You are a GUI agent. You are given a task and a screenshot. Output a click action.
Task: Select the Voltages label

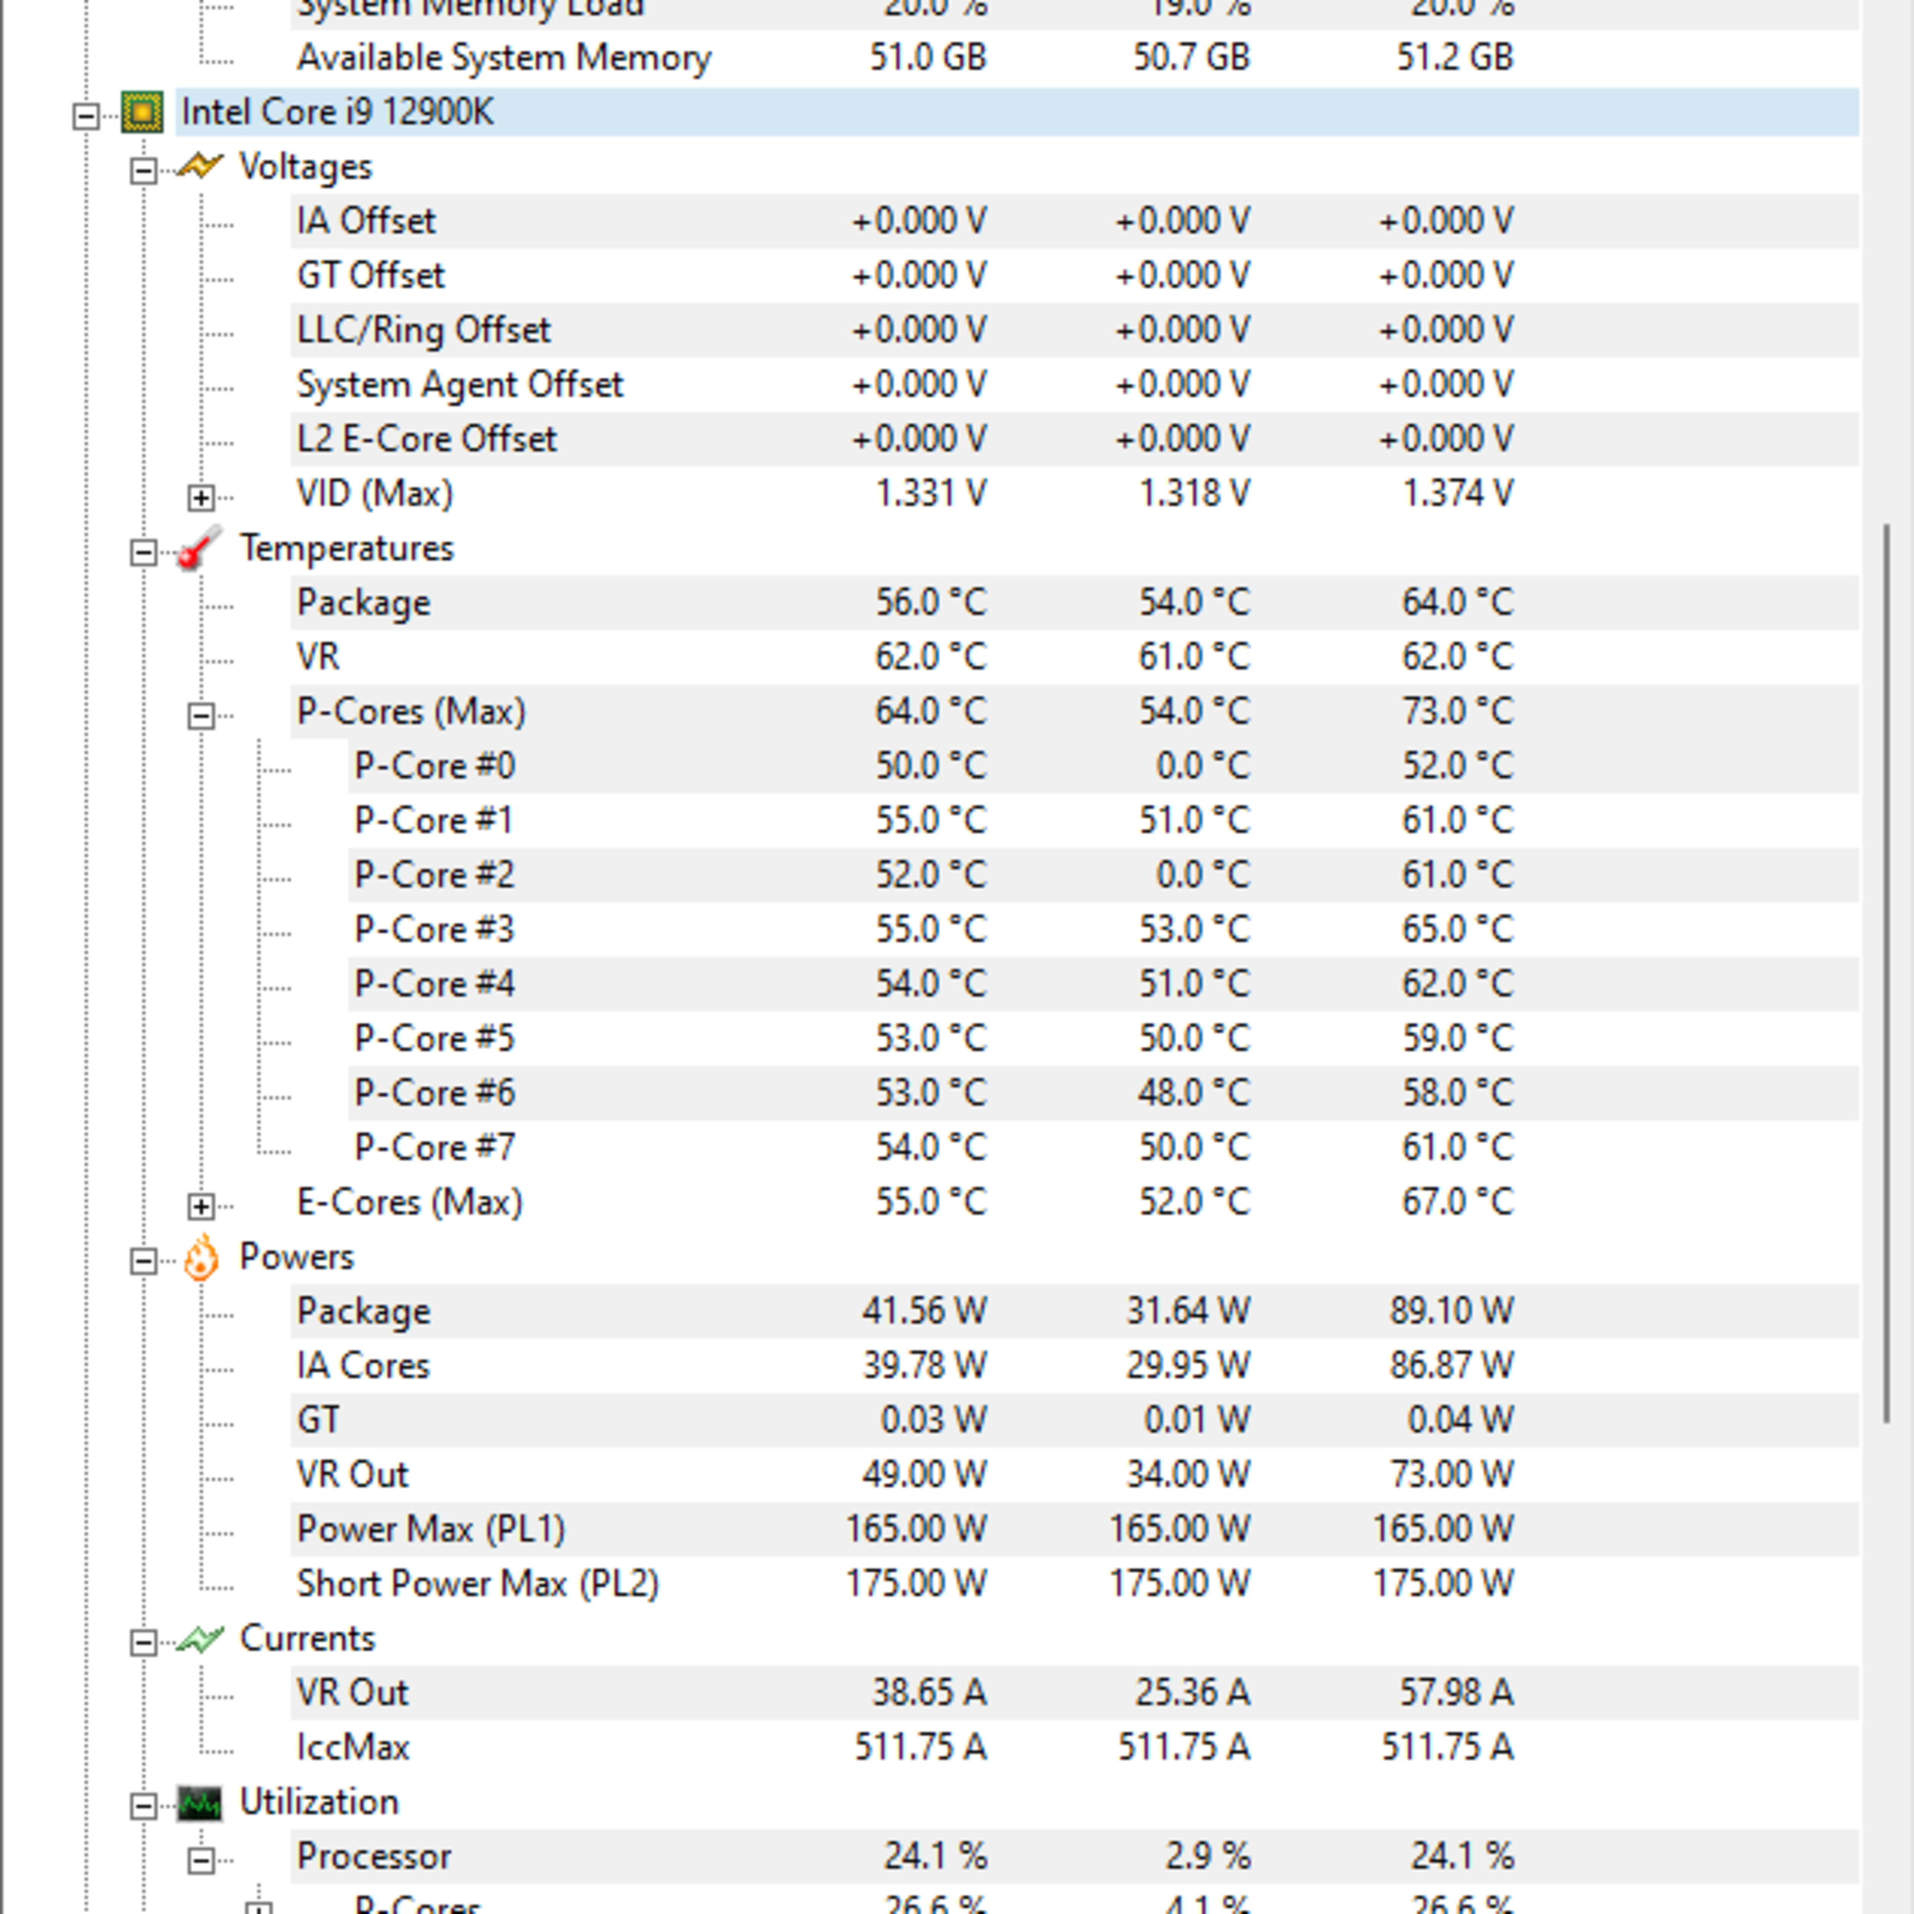(x=305, y=166)
